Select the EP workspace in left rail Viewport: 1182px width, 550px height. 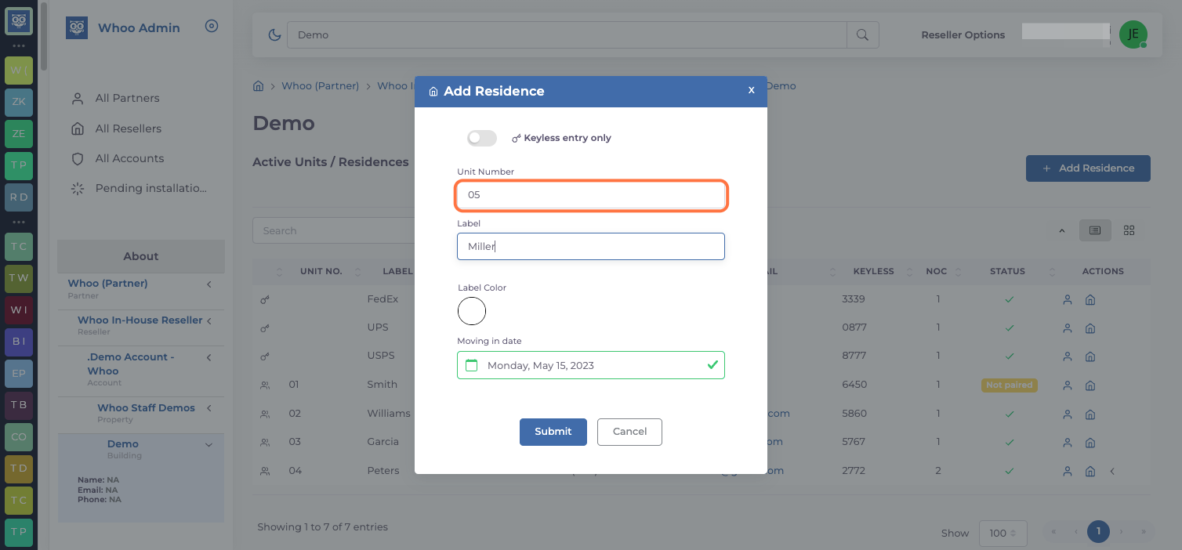[x=19, y=374]
